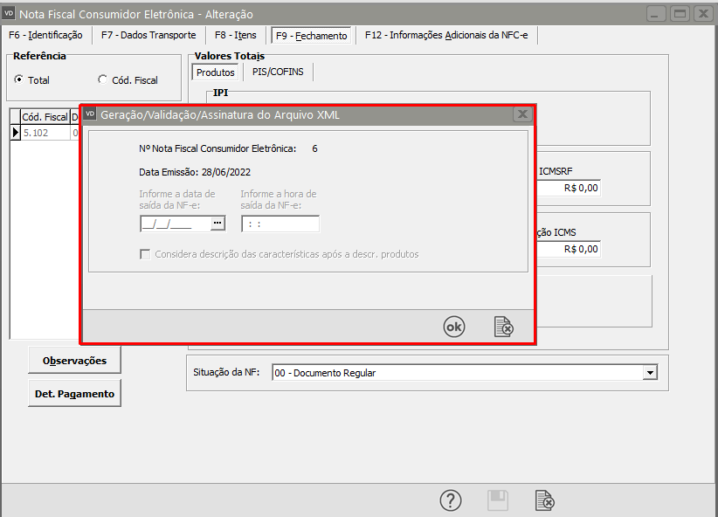Open the help question mark icon
The width and height of the screenshot is (718, 517).
pyautogui.click(x=450, y=500)
